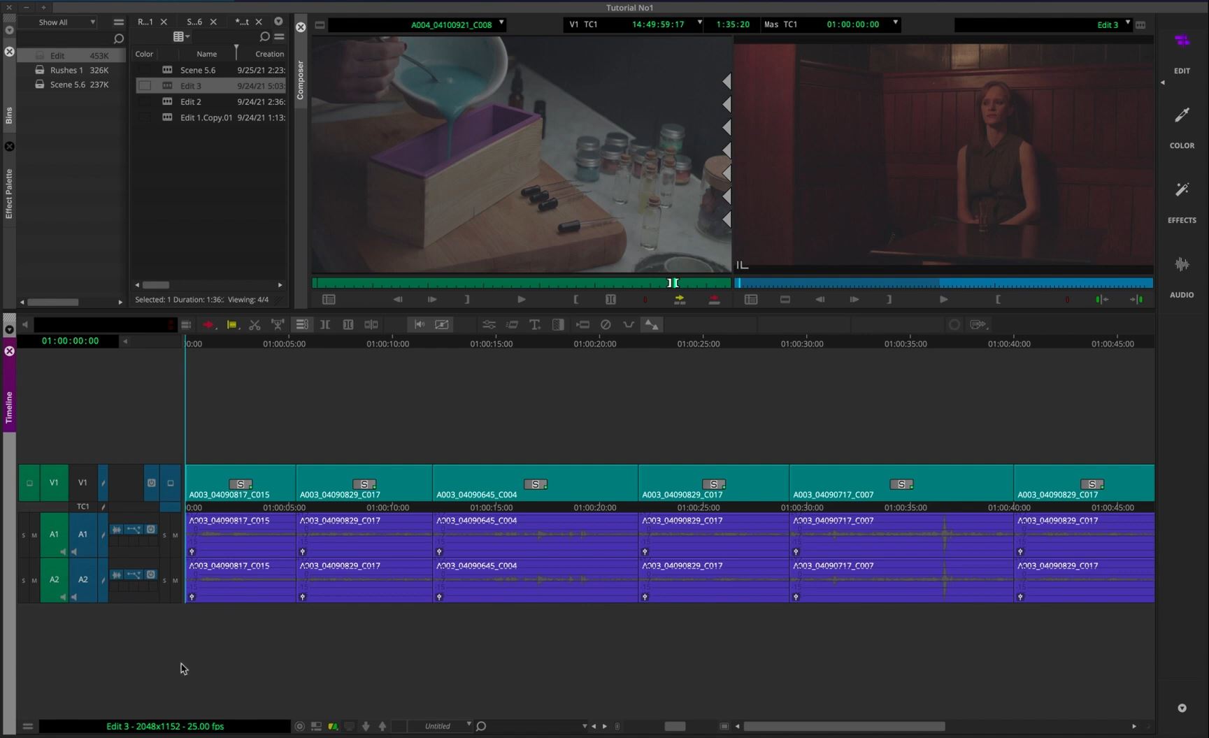Click the blue record monitor position bar
This screenshot has width=1209, height=738.
[x=943, y=283]
